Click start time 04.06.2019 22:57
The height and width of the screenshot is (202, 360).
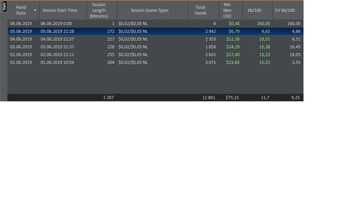[57, 39]
